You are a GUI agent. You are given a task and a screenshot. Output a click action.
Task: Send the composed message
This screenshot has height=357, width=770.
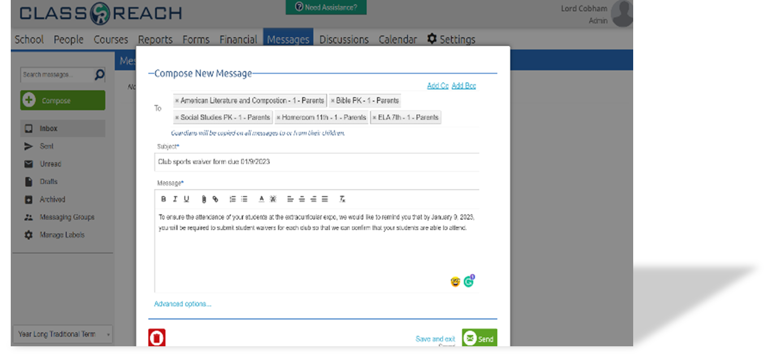pos(479,337)
